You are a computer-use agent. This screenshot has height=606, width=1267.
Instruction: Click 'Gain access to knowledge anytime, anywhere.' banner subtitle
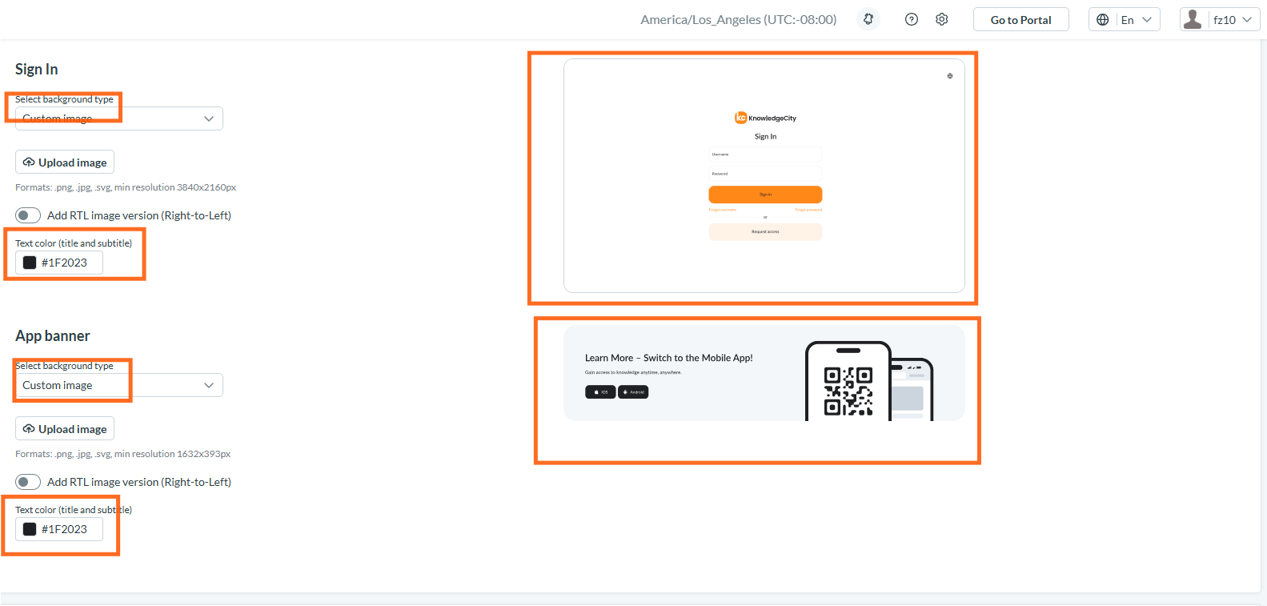coord(633,372)
